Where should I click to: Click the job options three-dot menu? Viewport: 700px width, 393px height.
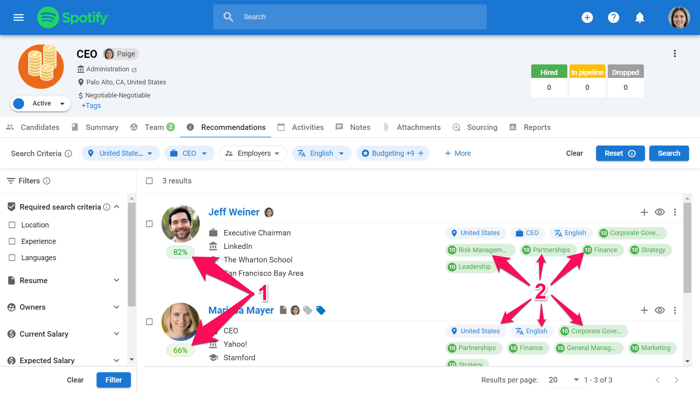coord(674,54)
